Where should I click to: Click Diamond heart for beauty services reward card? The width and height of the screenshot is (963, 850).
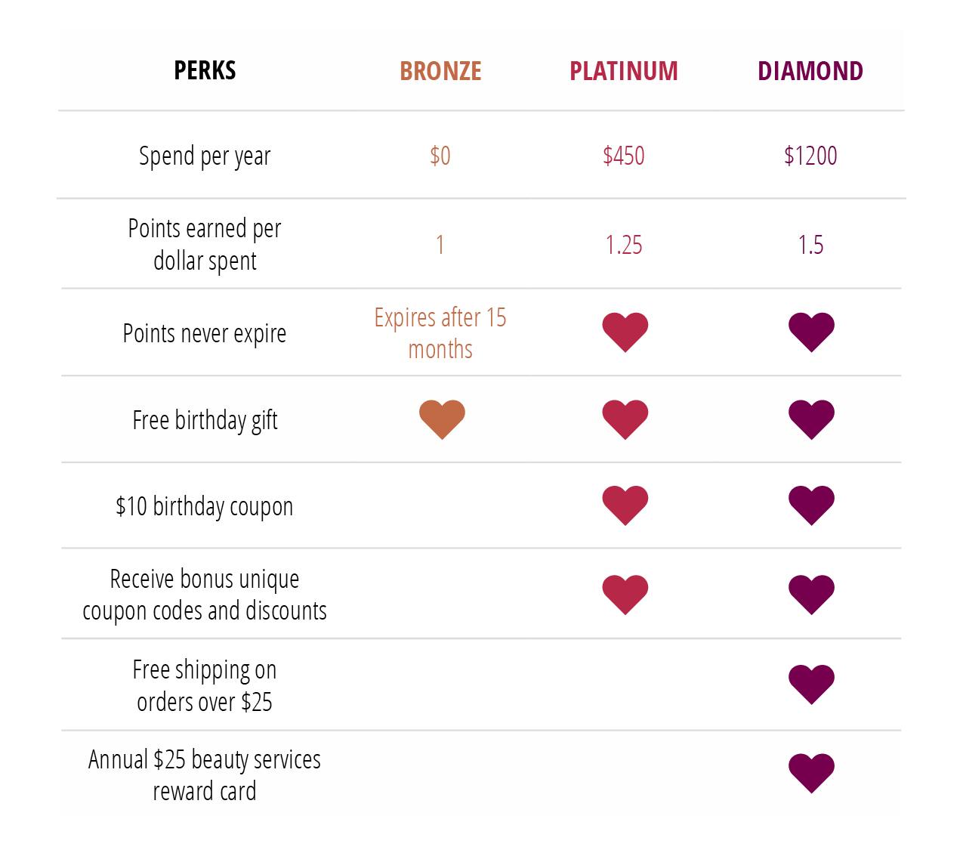pos(811,772)
